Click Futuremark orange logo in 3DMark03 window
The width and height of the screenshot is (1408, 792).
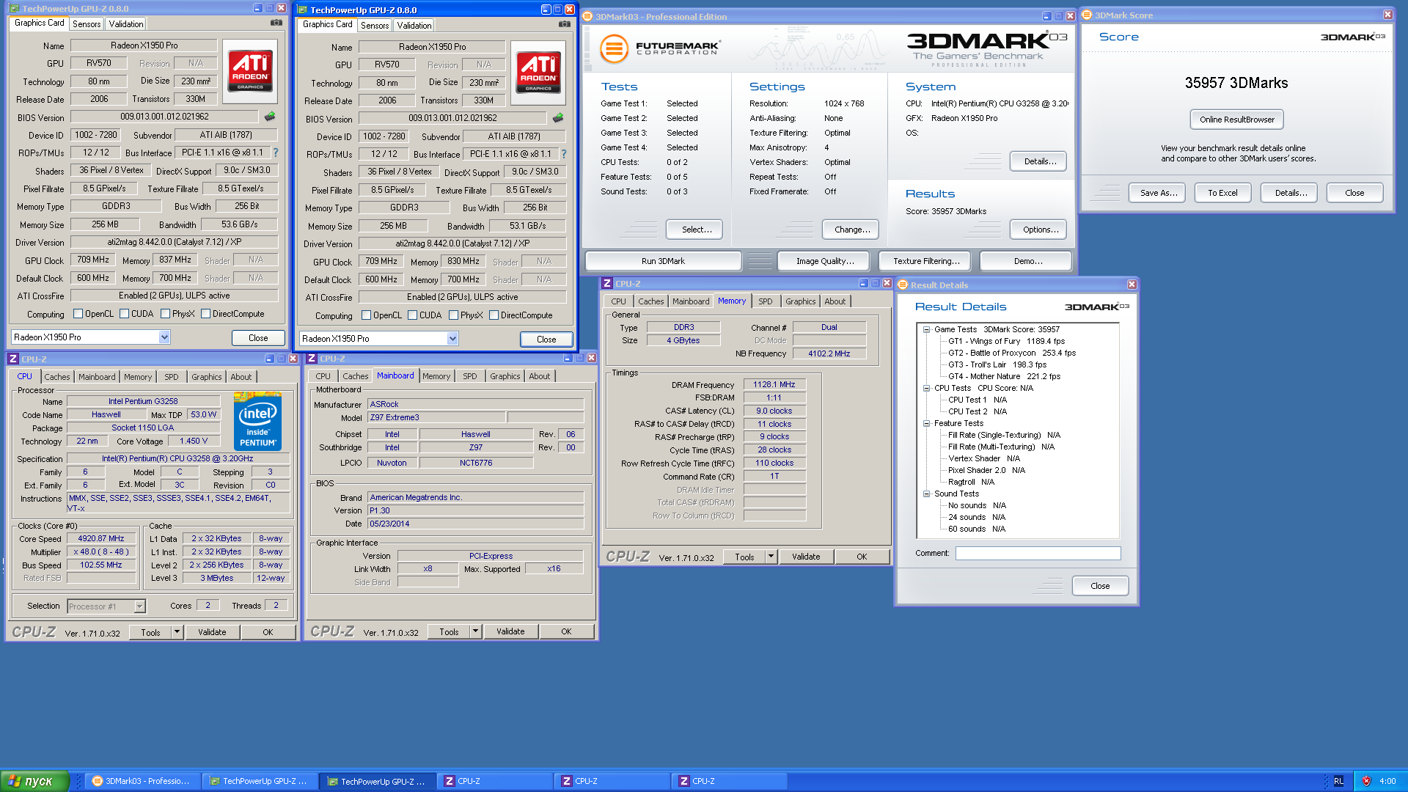pyautogui.click(x=615, y=49)
